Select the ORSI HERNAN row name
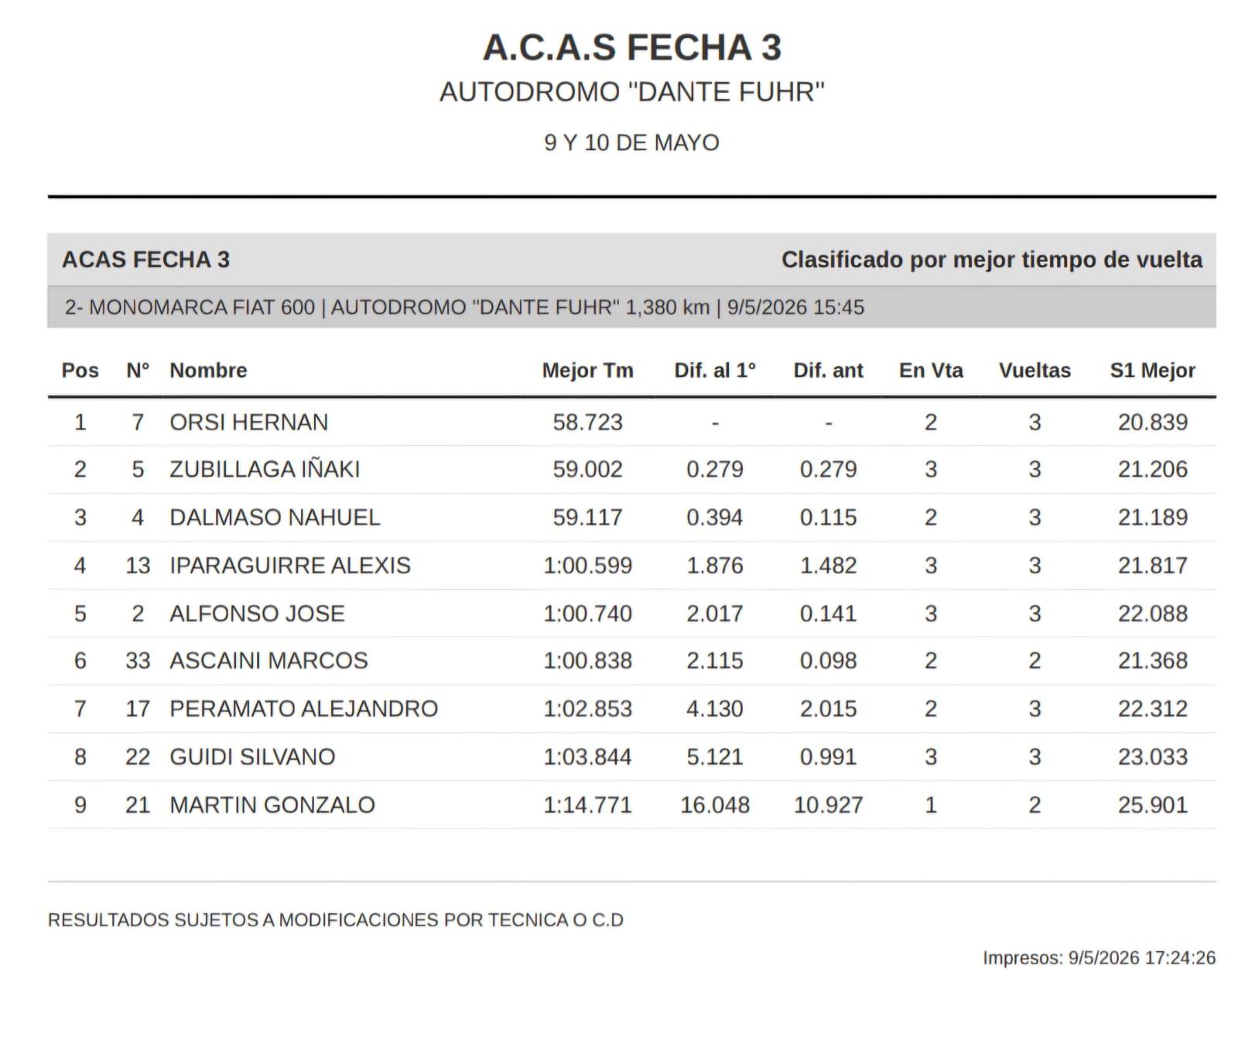This screenshot has height=1037, width=1238. [248, 422]
